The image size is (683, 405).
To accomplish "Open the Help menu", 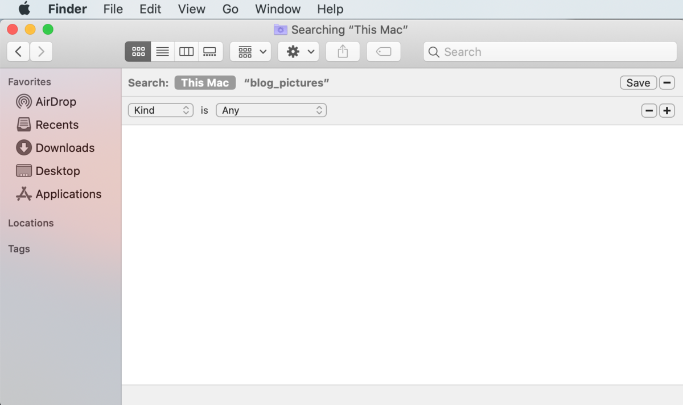I will (330, 9).
